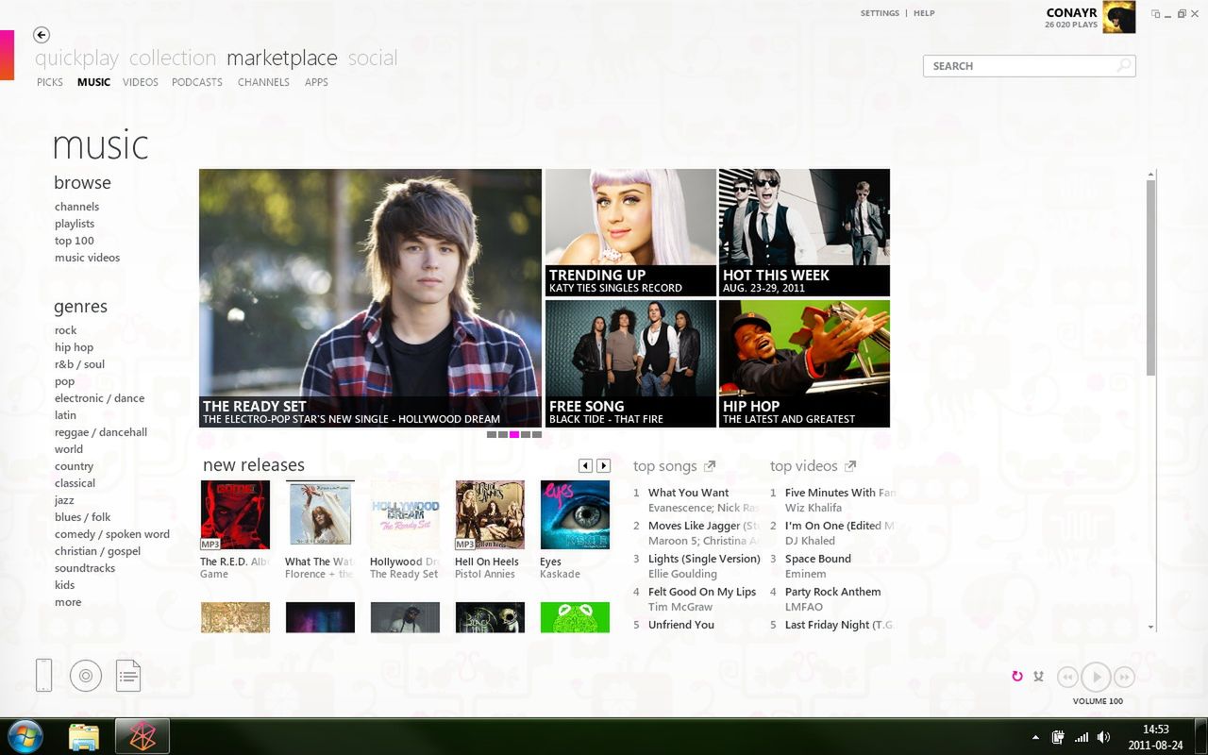Show hidden tray icons arrow
1208x755 pixels.
[x=1036, y=737]
